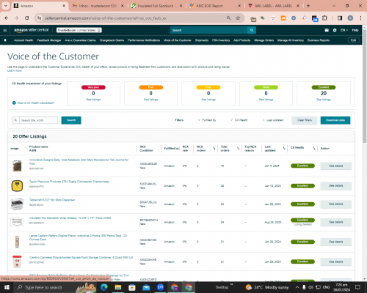Open Manage Orders in the navigation bar
This screenshot has height=293, width=367.
click(264, 40)
